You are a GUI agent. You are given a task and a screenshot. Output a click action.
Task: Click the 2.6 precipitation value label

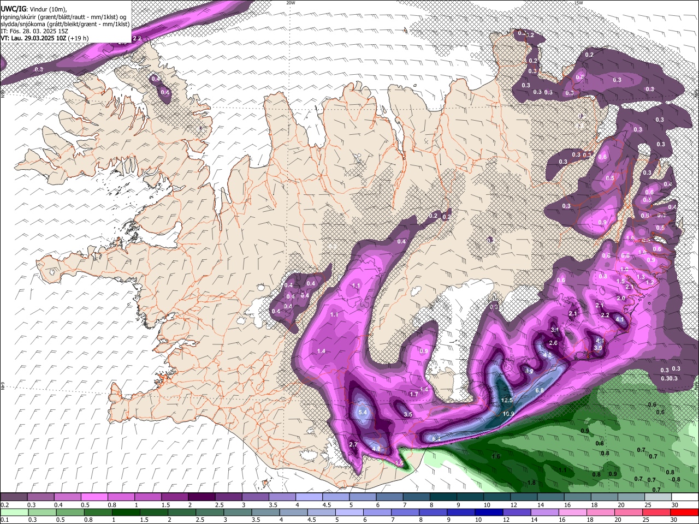tap(553, 343)
